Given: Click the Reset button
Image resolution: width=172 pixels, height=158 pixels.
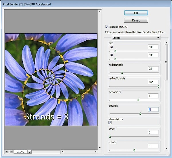Looking at the screenshot, I should click(136, 20).
